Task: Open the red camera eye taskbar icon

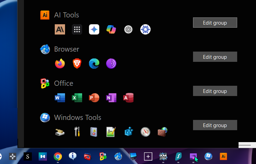Action: [88, 157]
